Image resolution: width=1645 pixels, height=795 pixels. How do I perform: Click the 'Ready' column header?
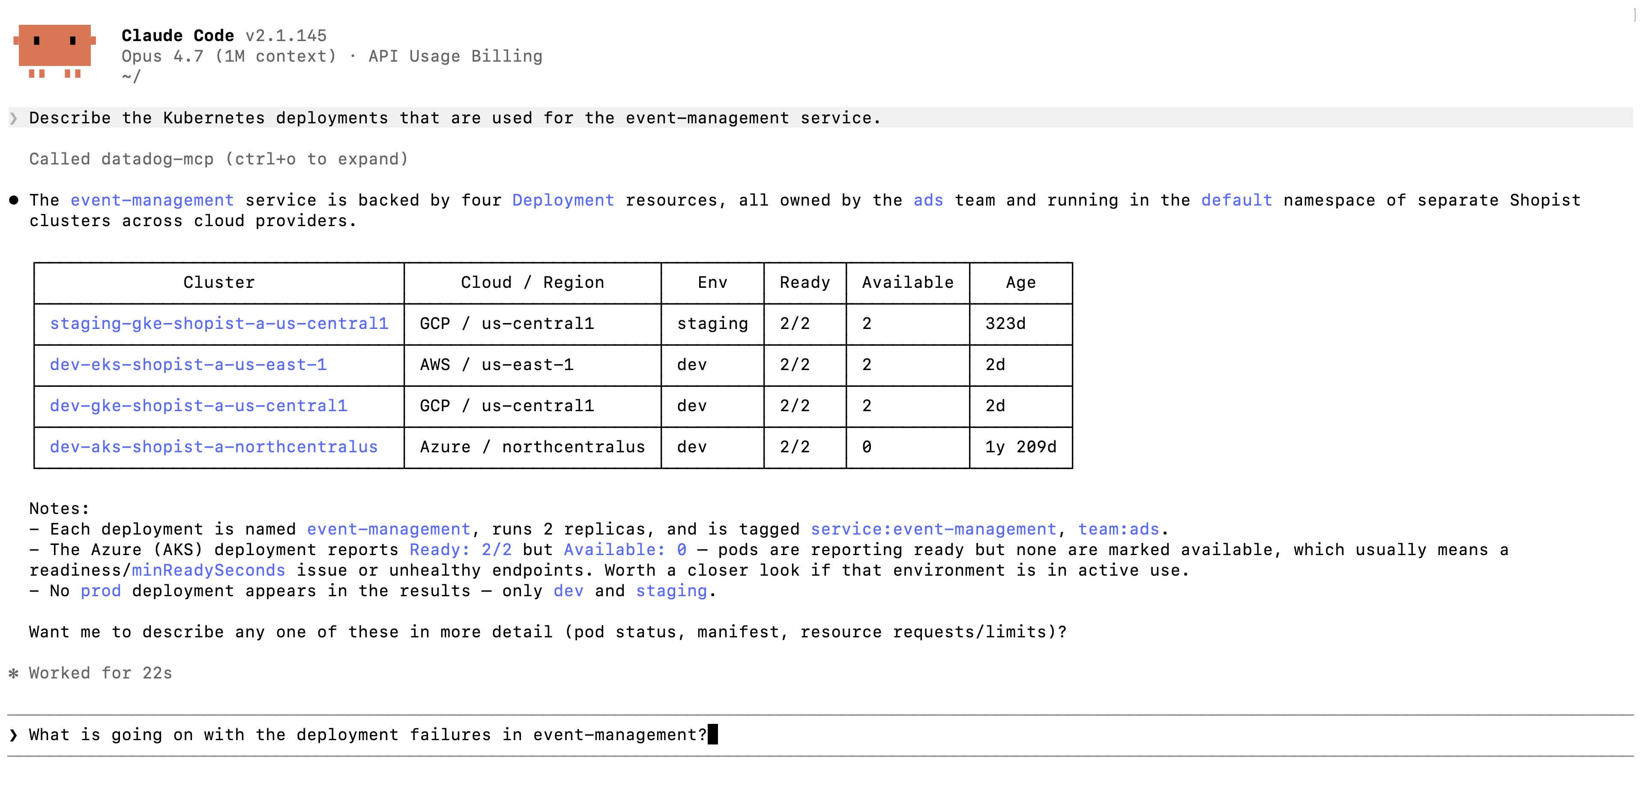pyautogui.click(x=805, y=282)
